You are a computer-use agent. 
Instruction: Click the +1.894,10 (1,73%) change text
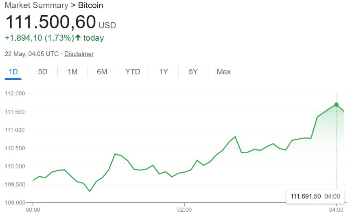coord(39,38)
